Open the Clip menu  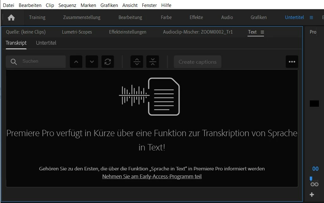tap(50, 5)
